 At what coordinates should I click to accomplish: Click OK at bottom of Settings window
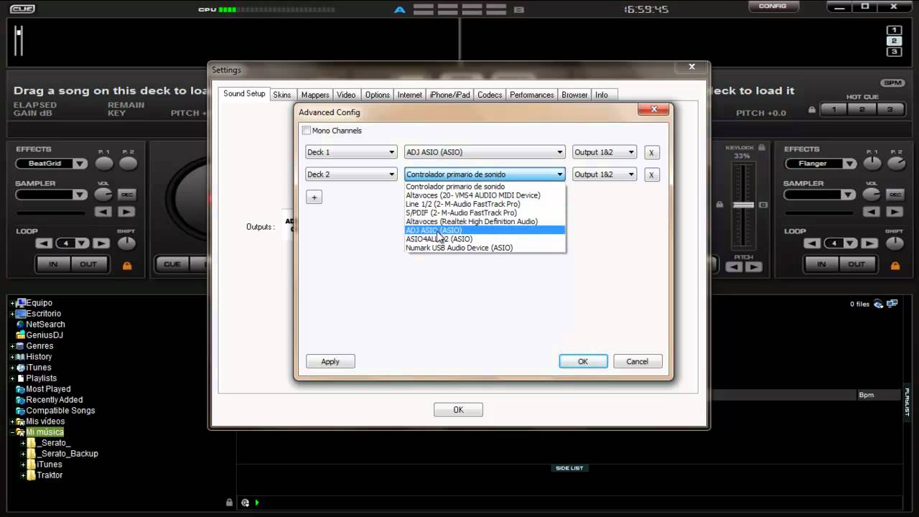click(x=458, y=409)
